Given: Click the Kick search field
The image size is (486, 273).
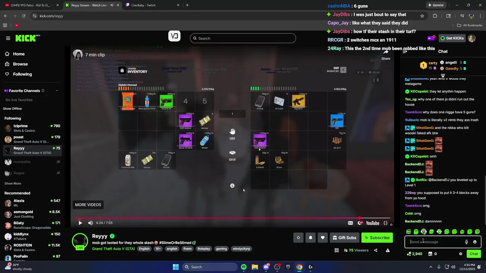Looking at the screenshot, I should (243, 38).
